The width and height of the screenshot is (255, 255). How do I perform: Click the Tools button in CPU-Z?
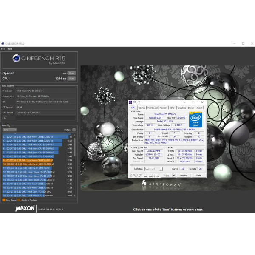(x=167, y=176)
